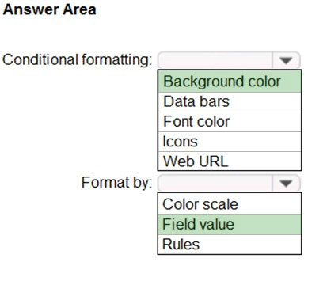Screen dimensions: 327x285
Task: Click the triangle icon beside Format by
Action: point(286,183)
